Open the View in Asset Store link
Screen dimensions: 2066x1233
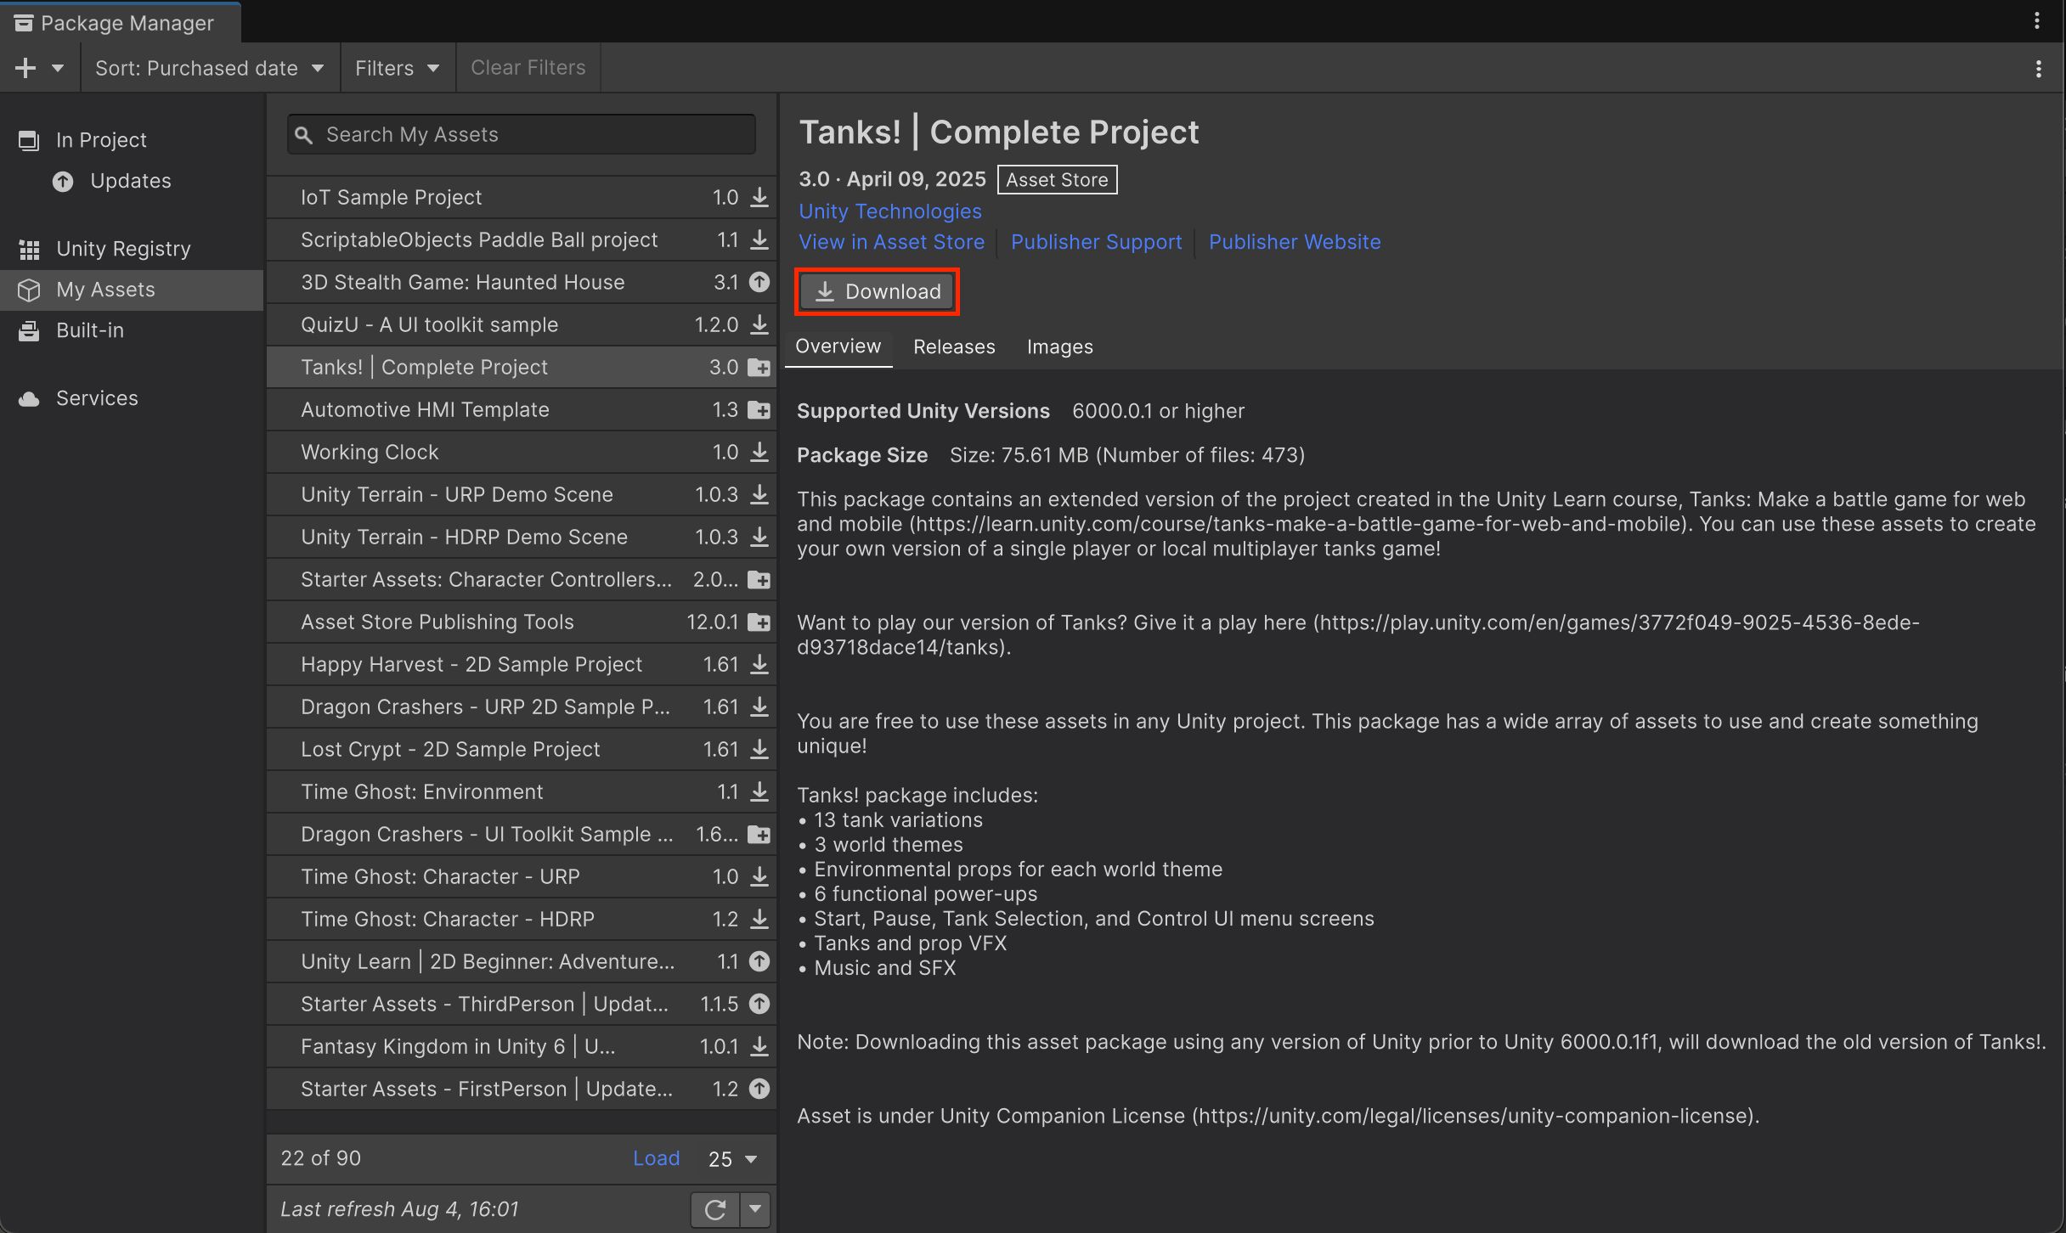(891, 242)
